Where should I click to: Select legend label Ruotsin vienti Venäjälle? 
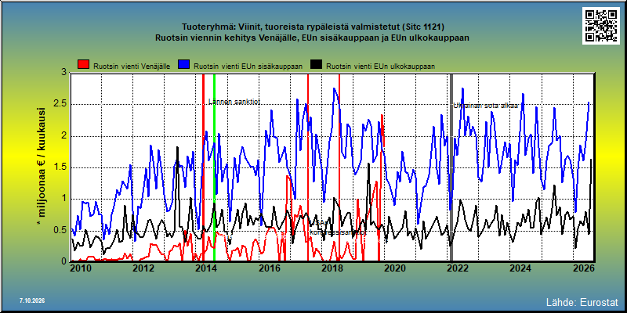[x=132, y=67]
